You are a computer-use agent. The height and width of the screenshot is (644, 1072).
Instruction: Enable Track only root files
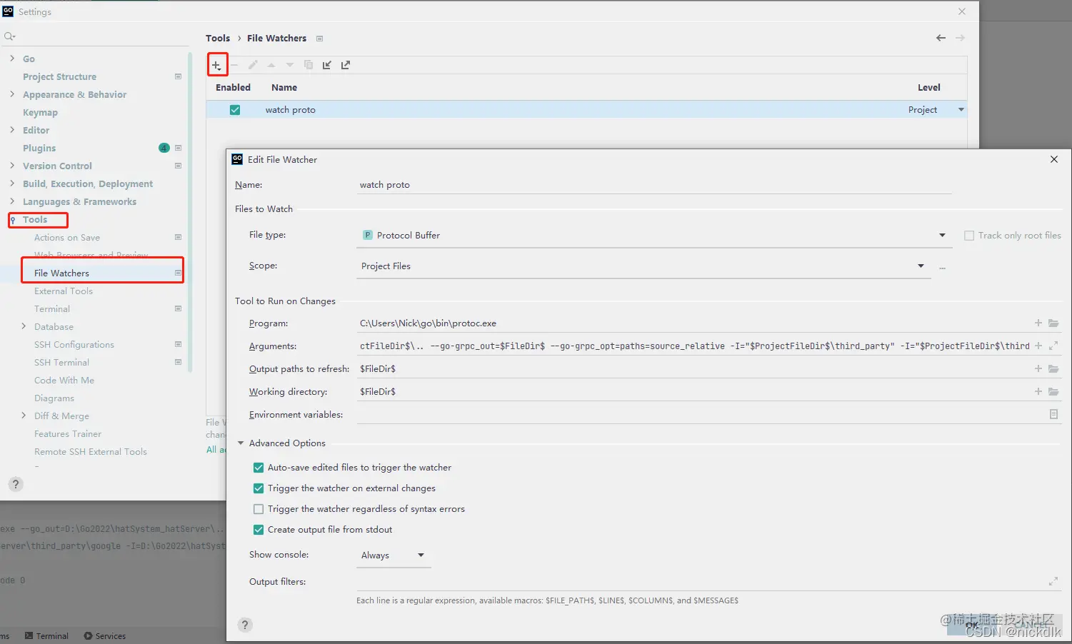(x=969, y=236)
